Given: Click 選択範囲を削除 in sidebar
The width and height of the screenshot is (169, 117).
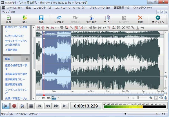Looking at the screenshot, I should point(14,84).
